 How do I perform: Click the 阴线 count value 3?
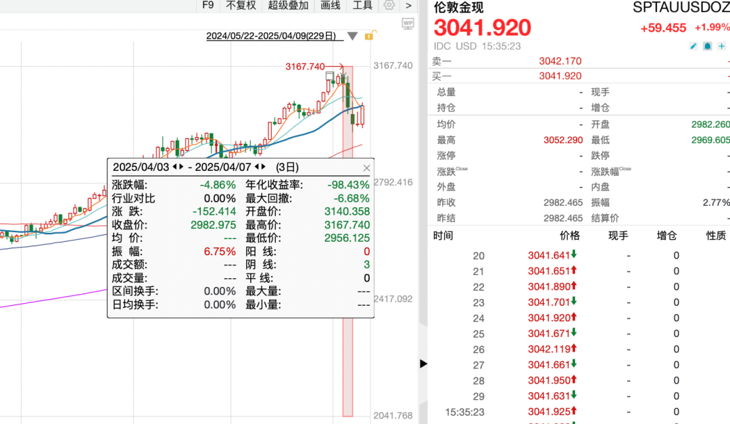[367, 265]
